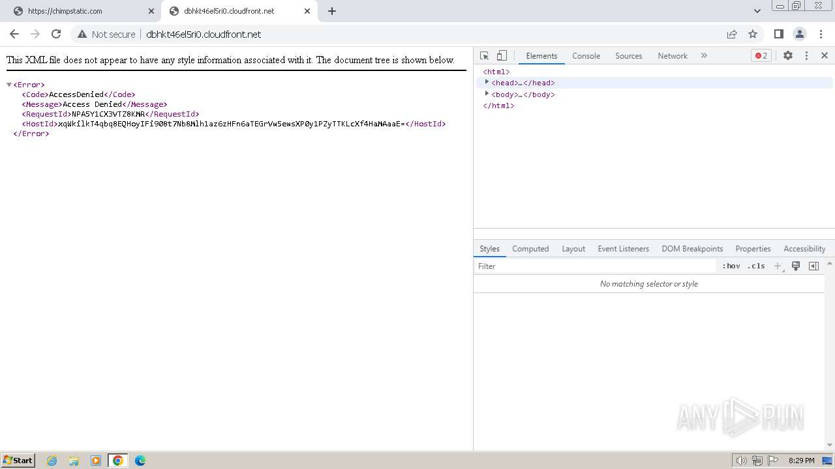The height and width of the screenshot is (469, 835).
Task: Toggle the :hov element state panel
Action: pyautogui.click(x=731, y=266)
